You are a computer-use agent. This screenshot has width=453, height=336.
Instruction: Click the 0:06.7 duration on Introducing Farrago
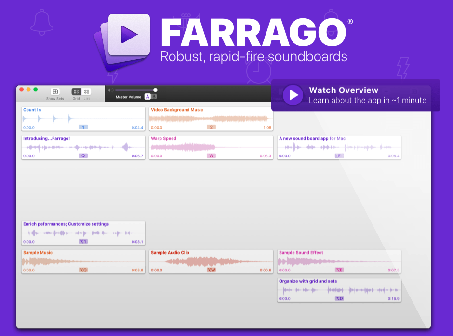(137, 156)
